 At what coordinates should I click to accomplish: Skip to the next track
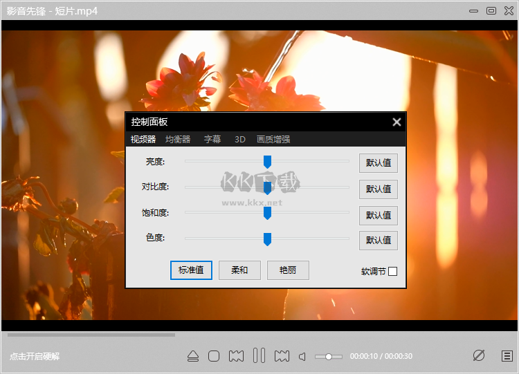pyautogui.click(x=282, y=356)
